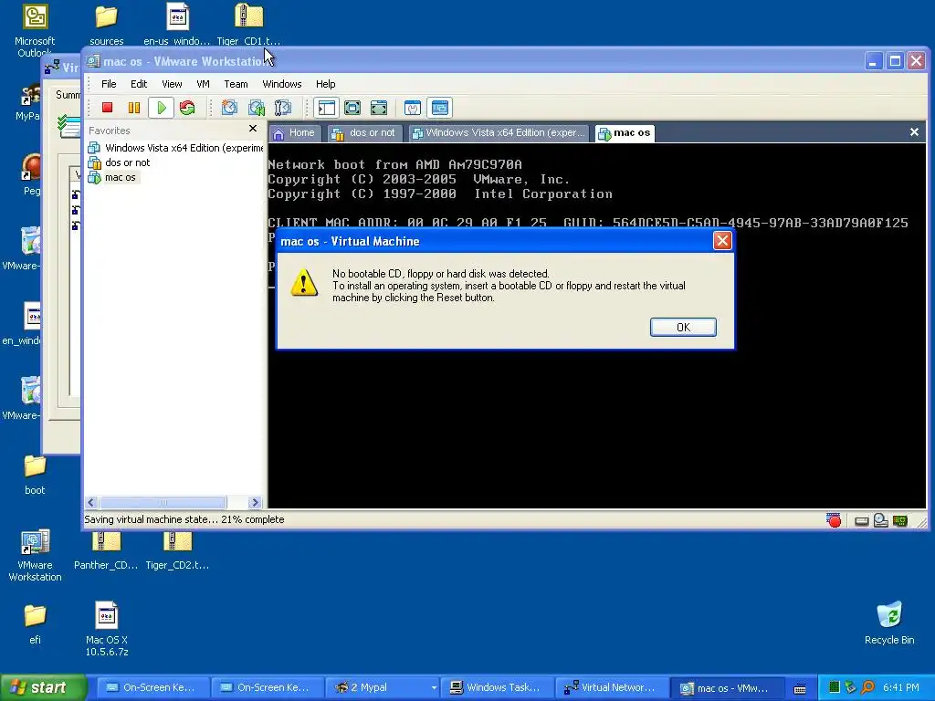
Task: Click the Take Snapshot clock icon
Action: click(x=229, y=108)
